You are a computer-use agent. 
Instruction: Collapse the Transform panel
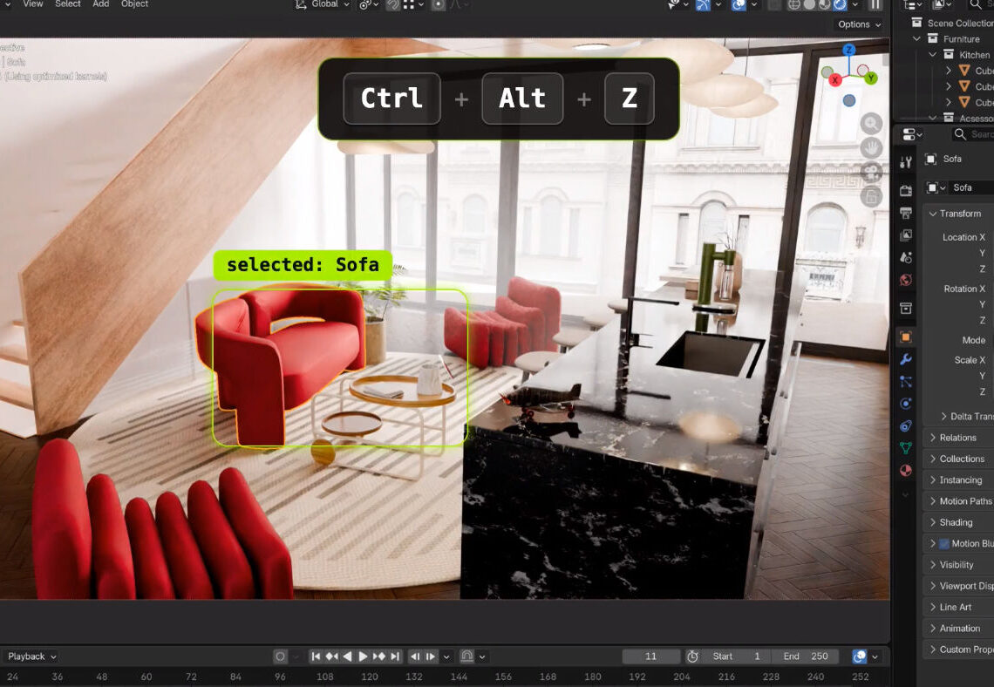[958, 214]
